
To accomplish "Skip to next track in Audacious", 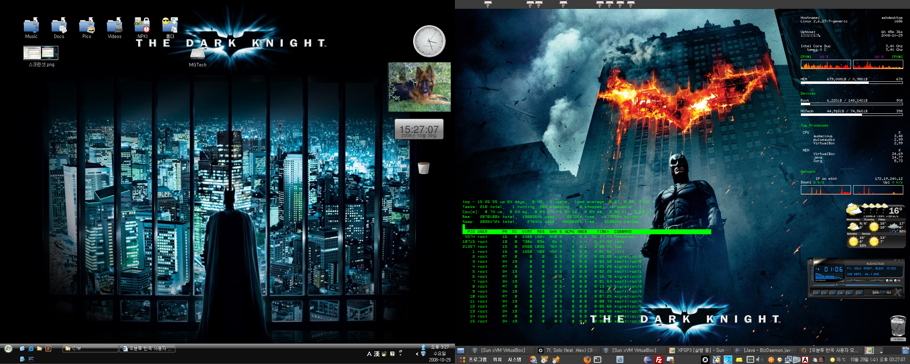I will (x=849, y=293).
